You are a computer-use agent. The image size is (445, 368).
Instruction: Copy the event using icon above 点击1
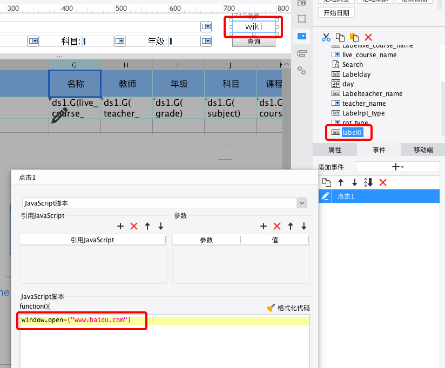click(327, 182)
